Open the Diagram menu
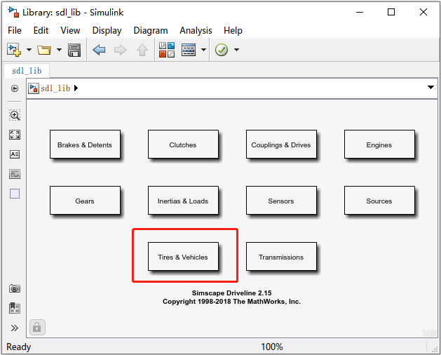Screen dimensions: 441x355 tap(151, 30)
